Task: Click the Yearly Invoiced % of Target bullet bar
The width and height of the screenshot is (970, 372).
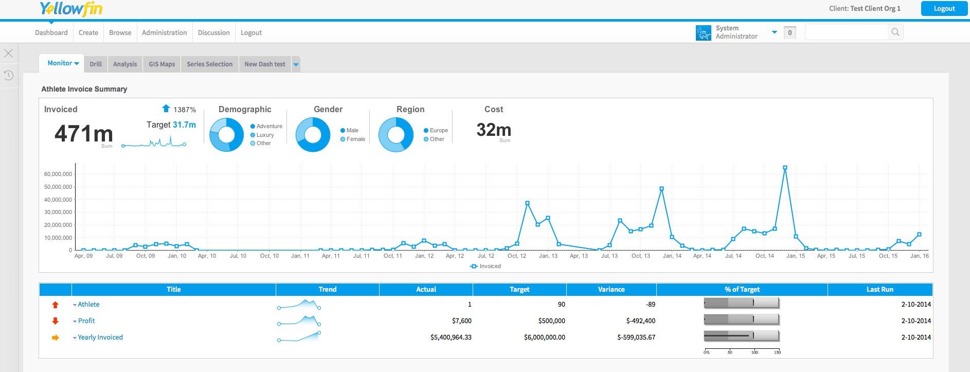Action: pos(742,336)
